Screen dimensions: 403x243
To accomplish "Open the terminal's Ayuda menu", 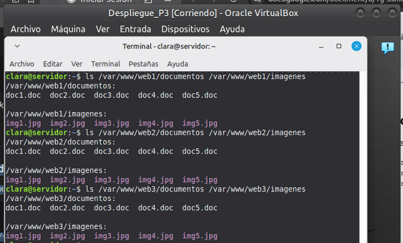I will click(x=178, y=64).
